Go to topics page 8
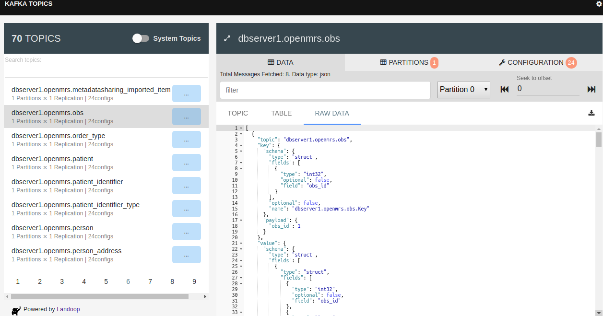This screenshot has height=316, width=603. coord(172,281)
